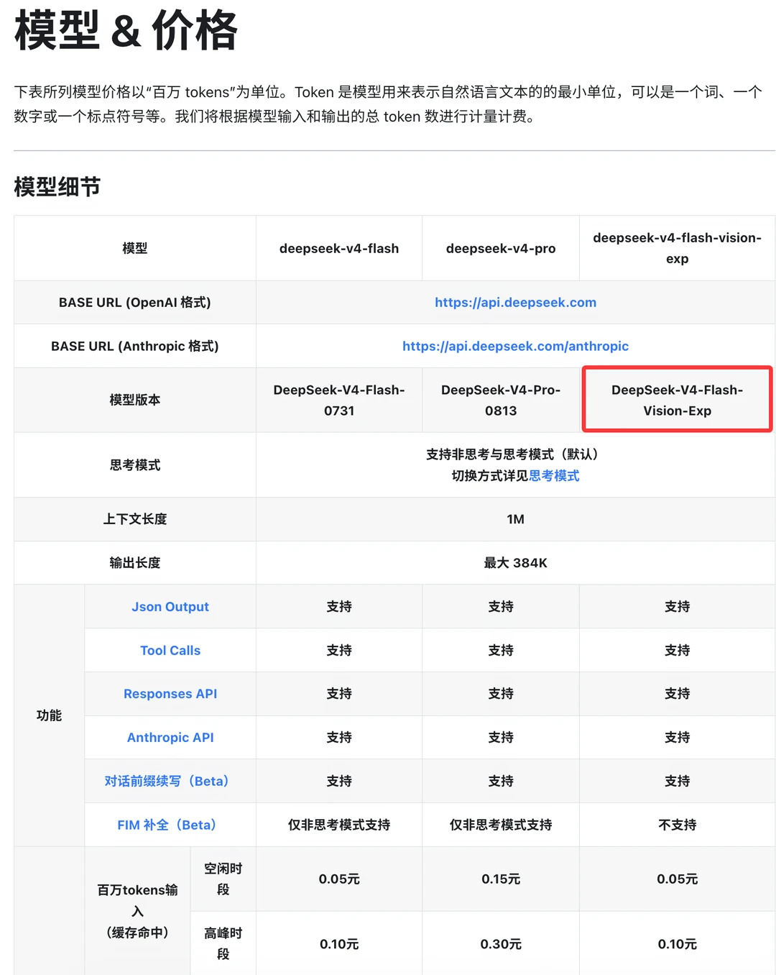776x975 pixels.
Task: Click the 模型 header cell
Action: point(135,249)
